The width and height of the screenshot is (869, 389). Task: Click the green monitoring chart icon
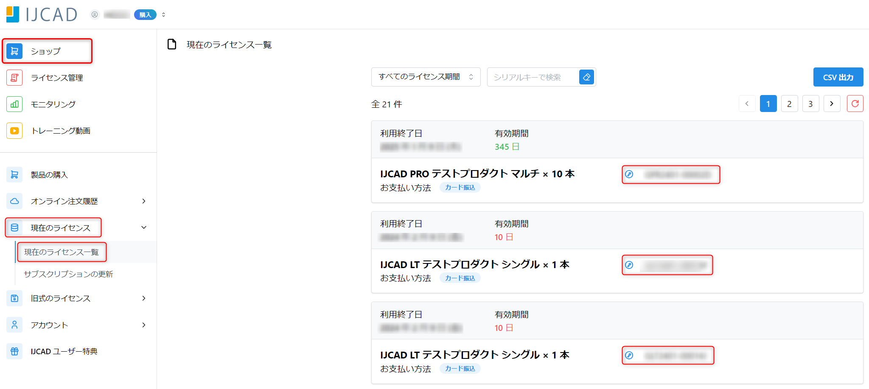[14, 104]
